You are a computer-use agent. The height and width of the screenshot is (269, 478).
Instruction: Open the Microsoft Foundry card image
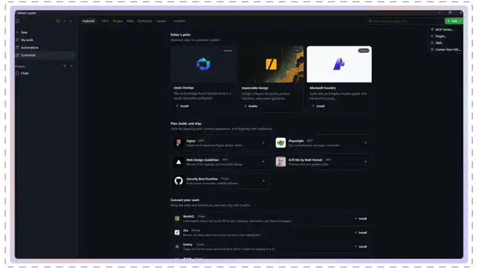[339, 65]
